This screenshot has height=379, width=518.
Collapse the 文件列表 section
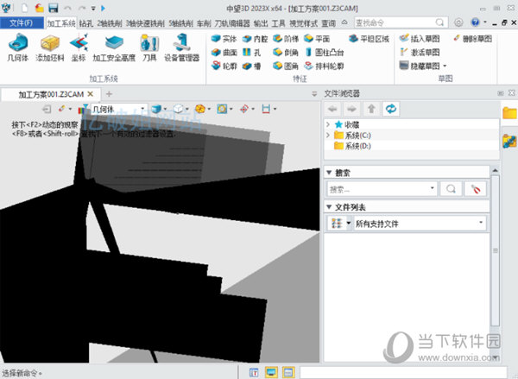coord(329,207)
